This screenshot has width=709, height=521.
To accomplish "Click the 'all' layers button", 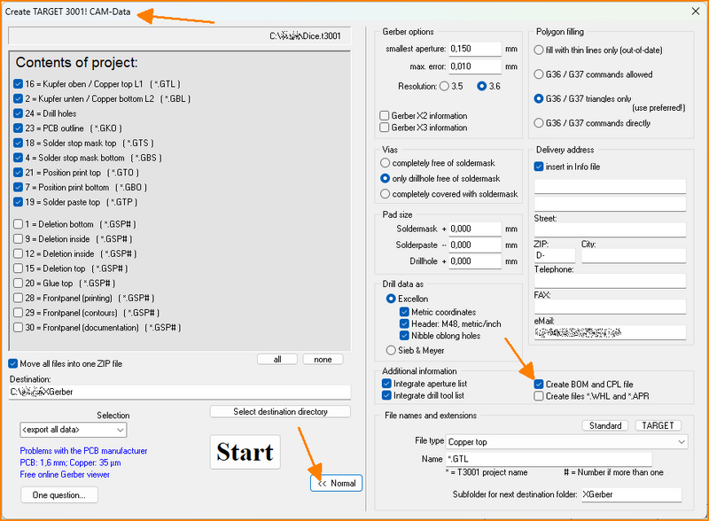I will [277, 359].
